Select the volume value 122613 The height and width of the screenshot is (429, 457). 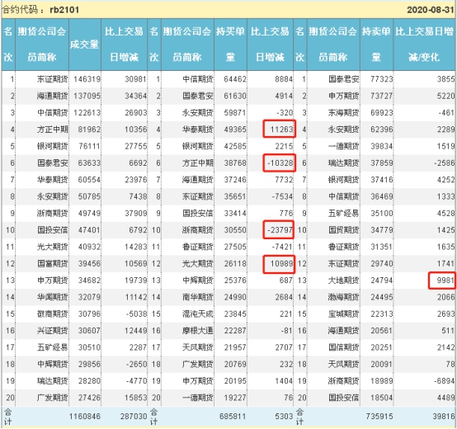87,112
